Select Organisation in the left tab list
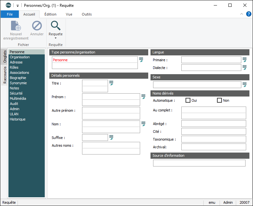 (20, 57)
